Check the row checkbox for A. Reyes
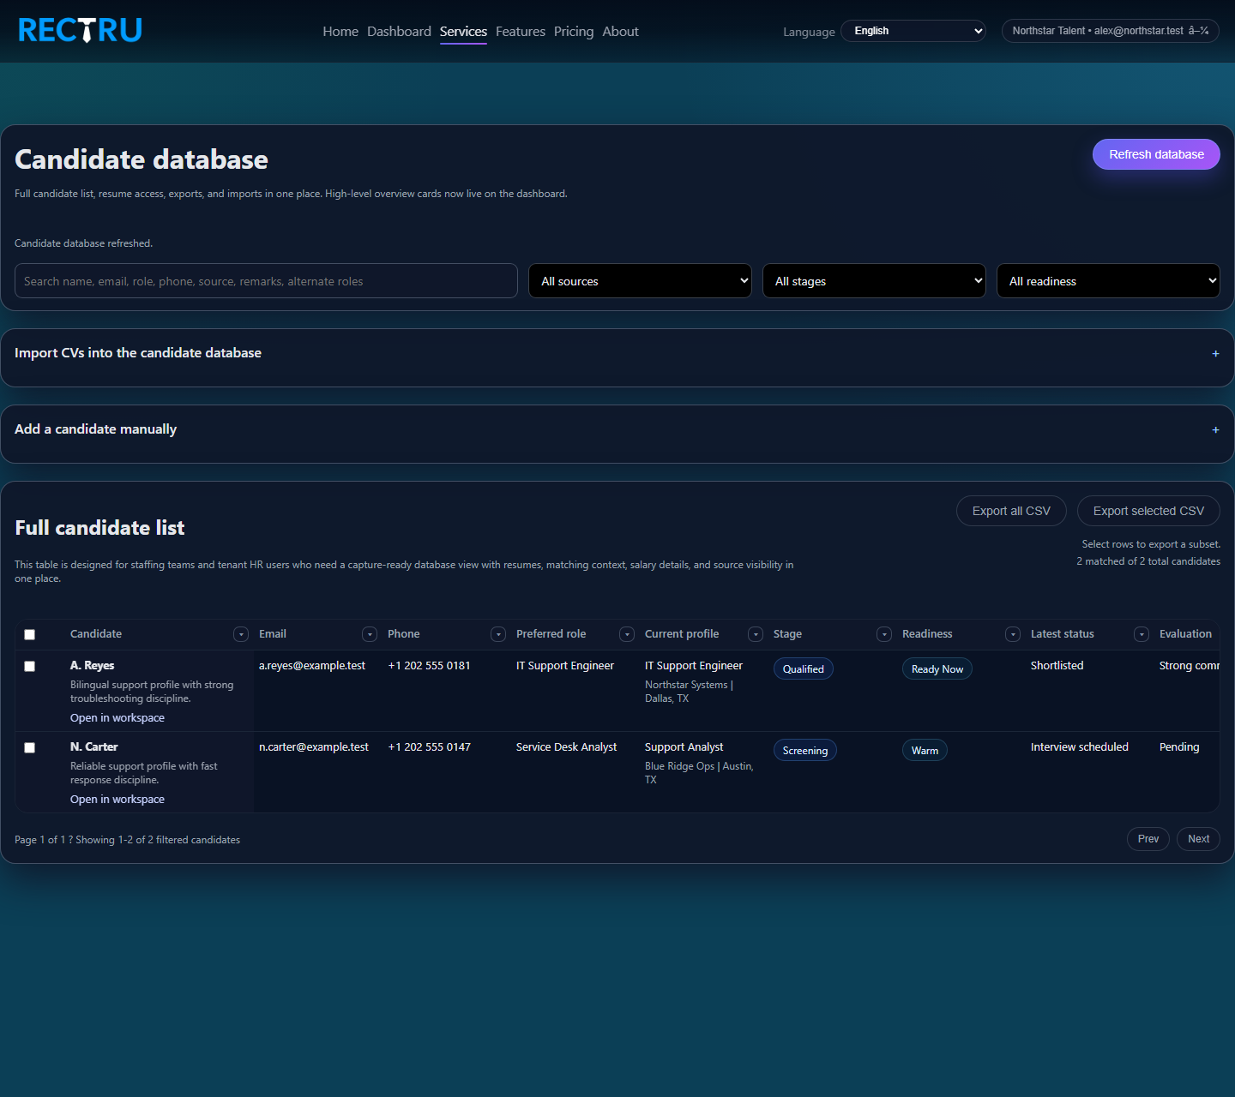The height and width of the screenshot is (1097, 1235). [29, 666]
